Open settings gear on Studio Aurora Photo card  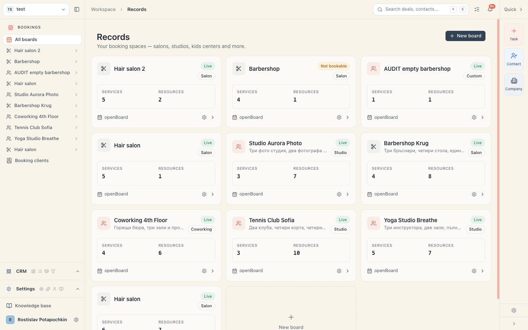(x=339, y=194)
